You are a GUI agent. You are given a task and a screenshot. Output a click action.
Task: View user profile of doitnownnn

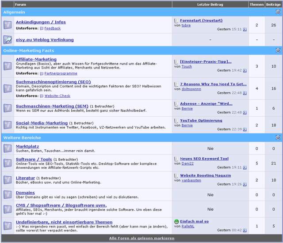point(191,89)
